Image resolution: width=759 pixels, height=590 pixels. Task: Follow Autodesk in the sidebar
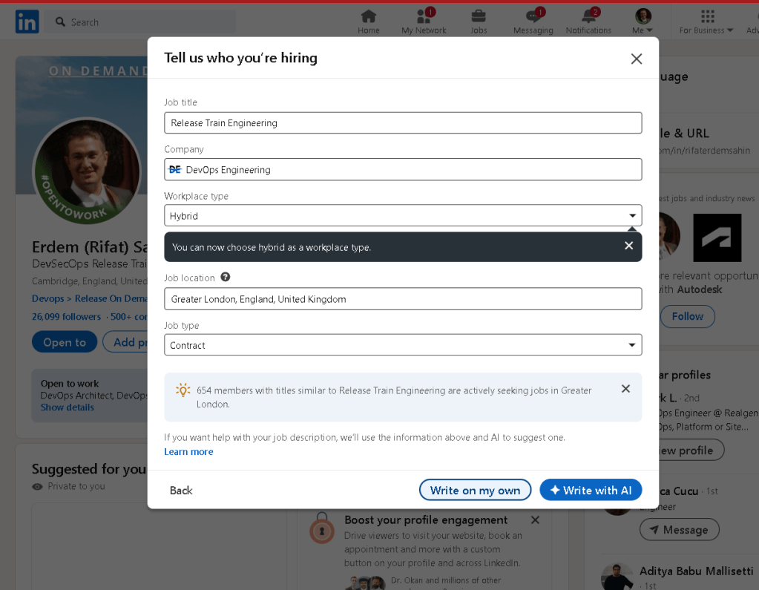[x=687, y=317]
